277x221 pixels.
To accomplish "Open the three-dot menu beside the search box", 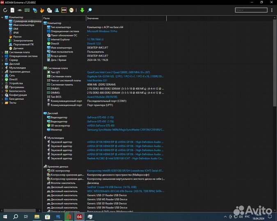I will 272,10.
